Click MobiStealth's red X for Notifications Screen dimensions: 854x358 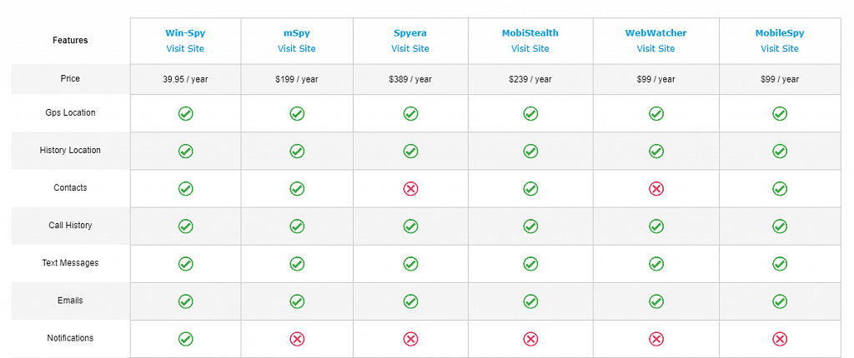pos(530,339)
